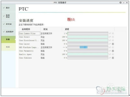The width and height of the screenshot is (130, 97).
Task: Click the 安装 active sidebar step
Action: 8,39
